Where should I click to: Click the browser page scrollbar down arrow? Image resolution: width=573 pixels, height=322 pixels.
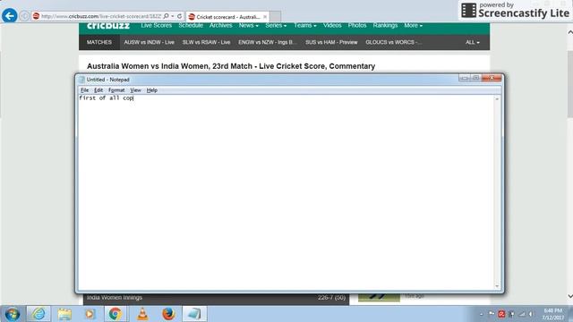(570, 296)
